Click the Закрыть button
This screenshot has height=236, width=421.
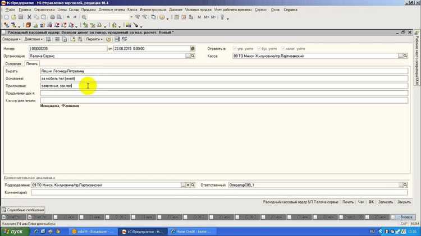(404, 202)
